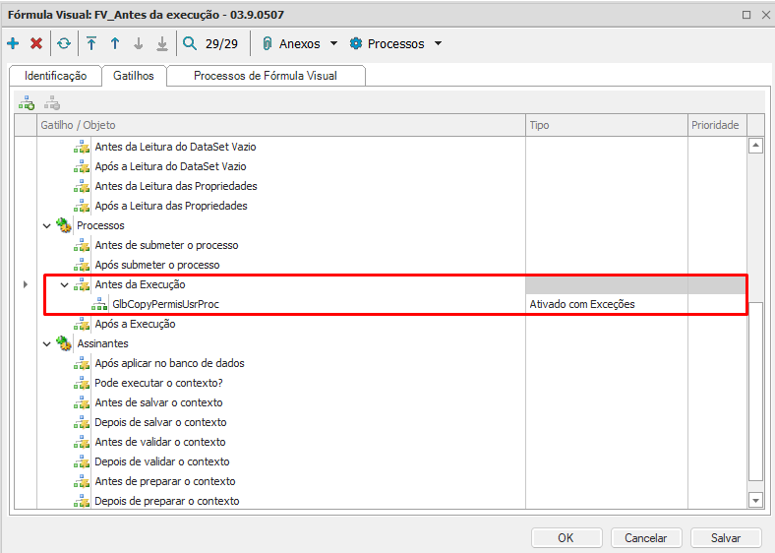Click the row indicator arrow at Antes da Execução

pyautogui.click(x=26, y=284)
